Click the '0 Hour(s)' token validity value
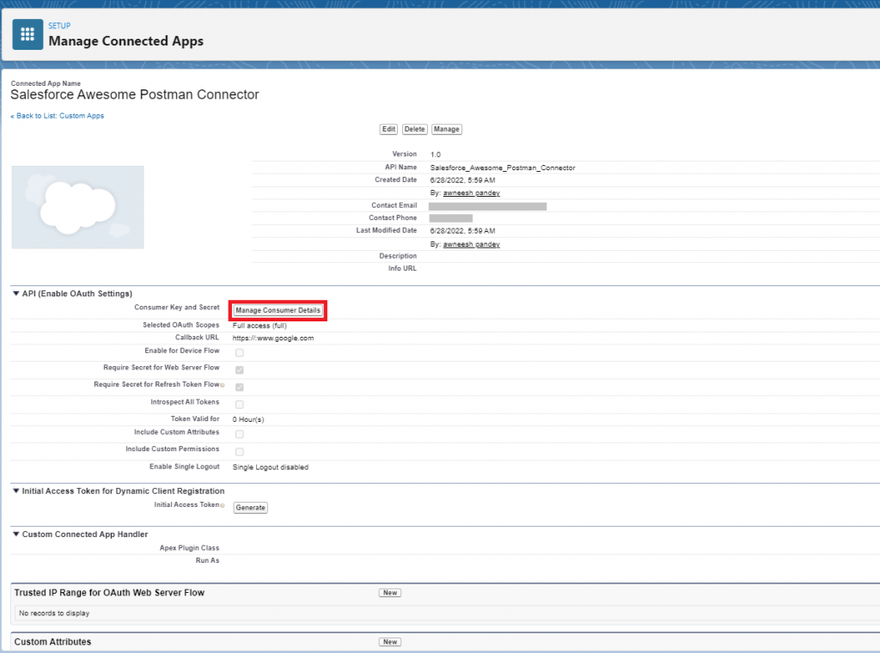Image resolution: width=880 pixels, height=653 pixels. (248, 419)
